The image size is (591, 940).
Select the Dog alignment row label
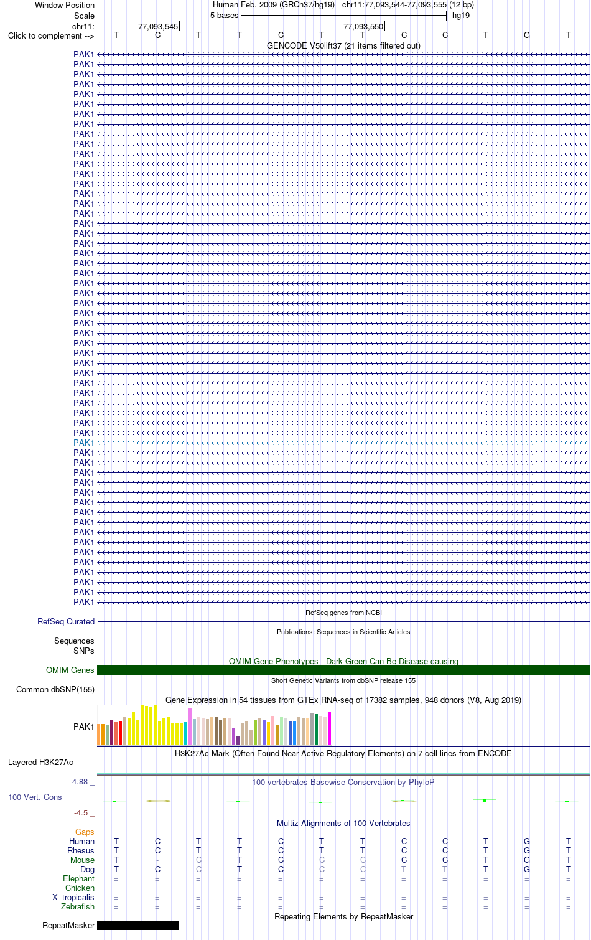(87, 869)
